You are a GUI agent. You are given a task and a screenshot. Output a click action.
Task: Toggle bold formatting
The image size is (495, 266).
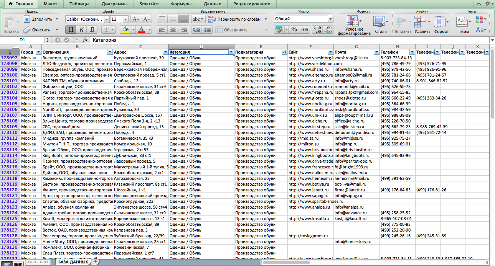click(x=71, y=29)
